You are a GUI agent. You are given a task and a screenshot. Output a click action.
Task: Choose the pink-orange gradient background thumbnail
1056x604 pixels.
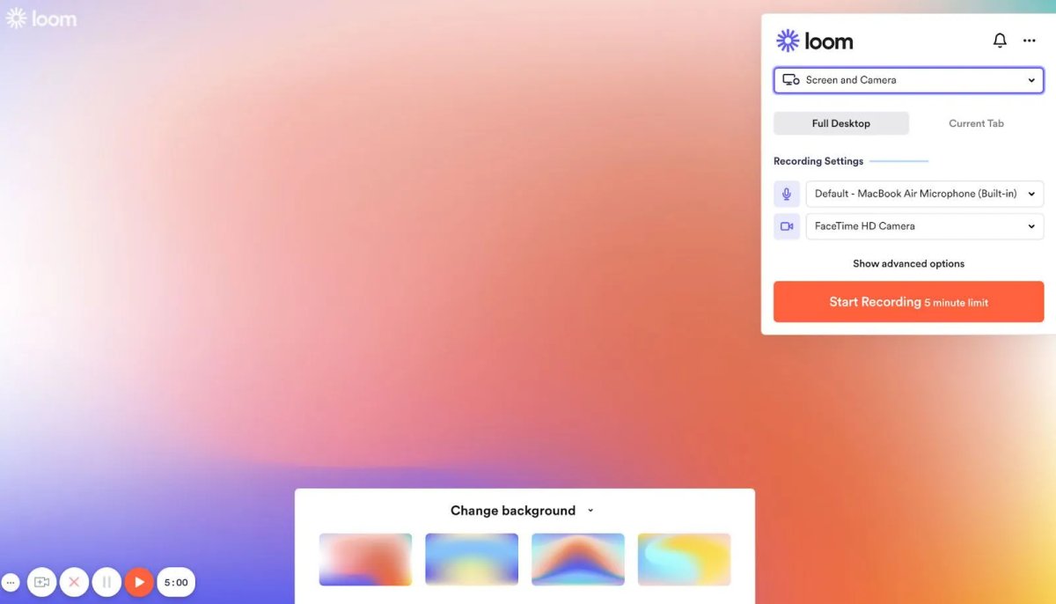tap(365, 559)
